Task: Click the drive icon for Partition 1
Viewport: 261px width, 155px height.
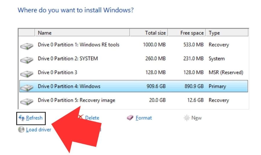Action: (26, 46)
